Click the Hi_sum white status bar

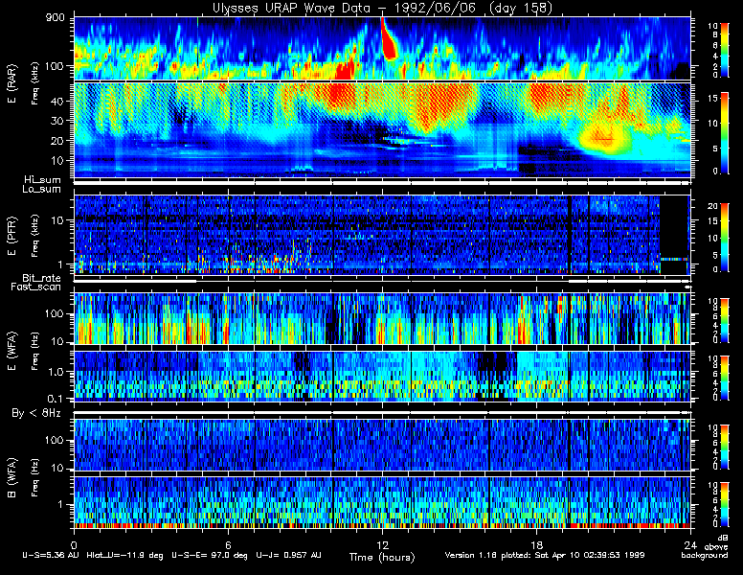pyautogui.click(x=382, y=182)
